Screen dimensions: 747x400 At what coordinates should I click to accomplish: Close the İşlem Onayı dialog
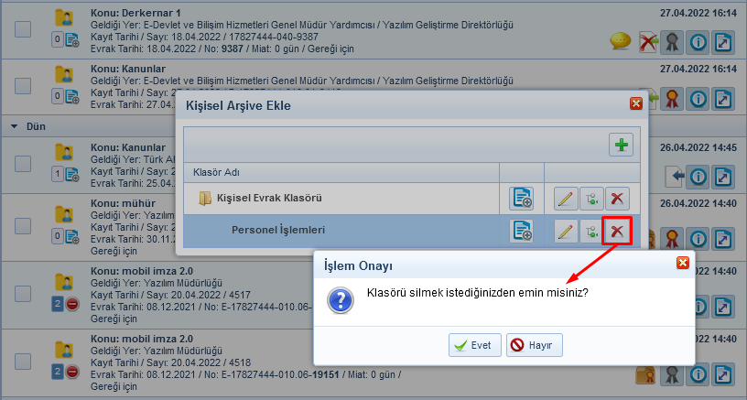(683, 263)
